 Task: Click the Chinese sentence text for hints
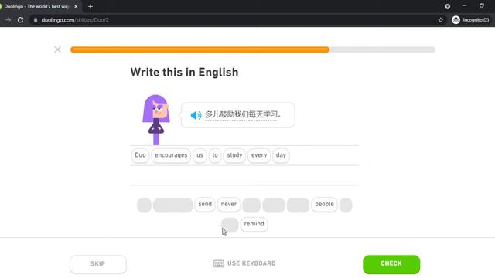(x=243, y=114)
